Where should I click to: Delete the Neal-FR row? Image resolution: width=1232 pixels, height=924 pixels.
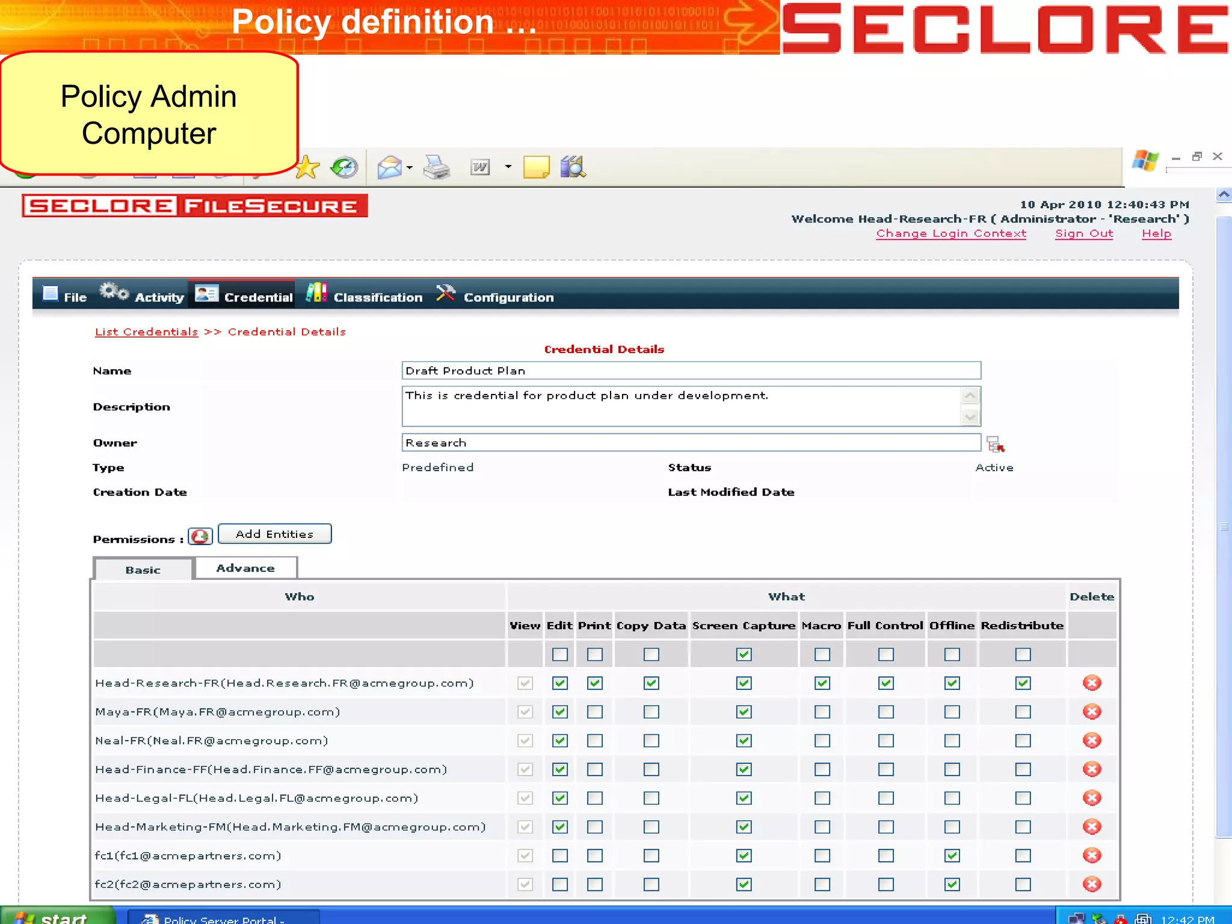[x=1092, y=741]
